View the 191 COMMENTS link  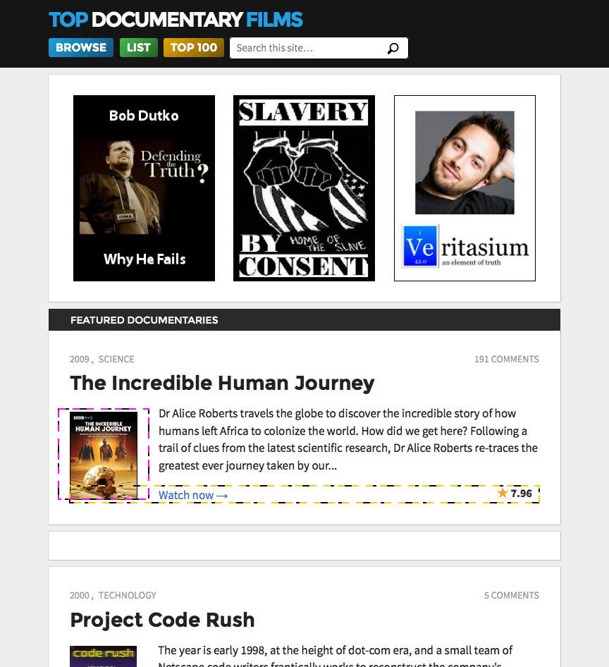(507, 359)
